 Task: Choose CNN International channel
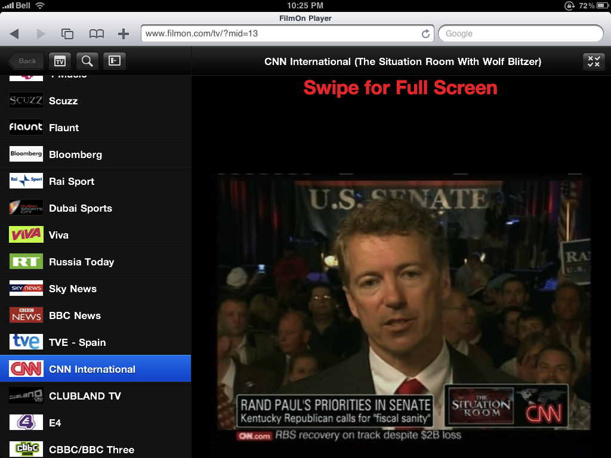coord(95,369)
